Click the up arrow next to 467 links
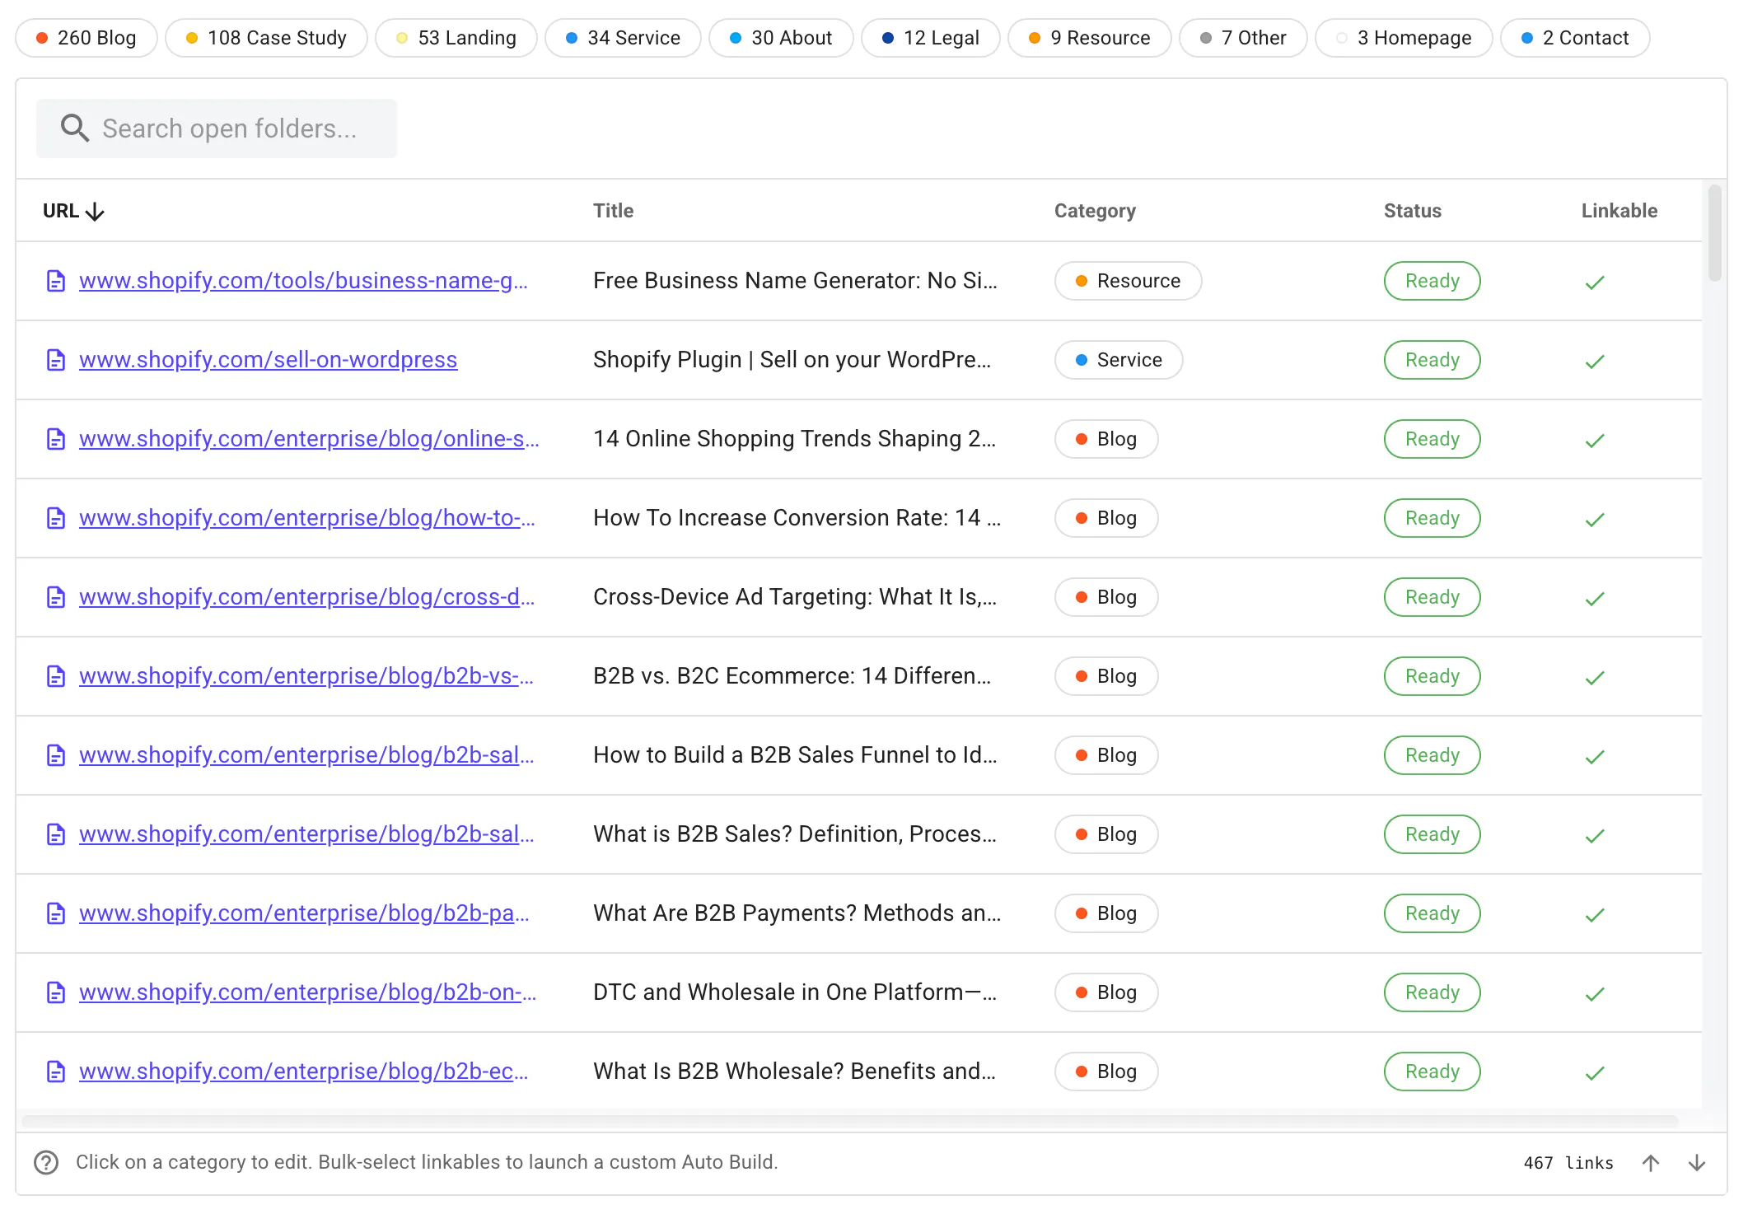The image size is (1748, 1214). [1651, 1162]
